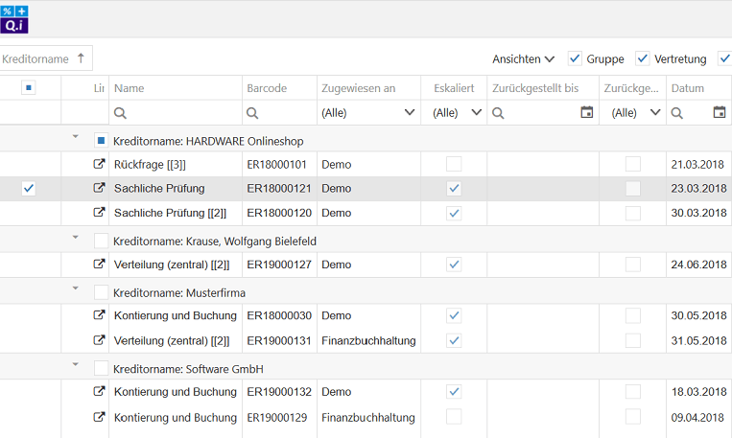
Task: Toggle the Vertretung checkbox
Action: [643, 58]
